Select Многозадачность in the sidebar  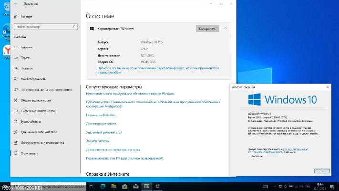[x=33, y=79]
